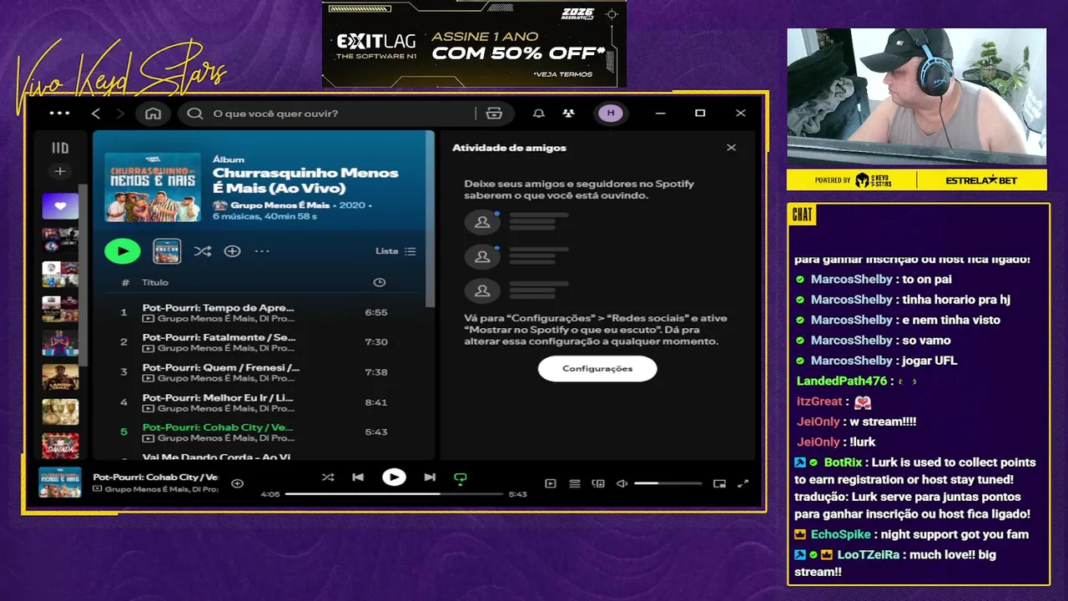This screenshot has height=601, width=1068.
Task: Click the 'Configurações' button
Action: point(597,368)
